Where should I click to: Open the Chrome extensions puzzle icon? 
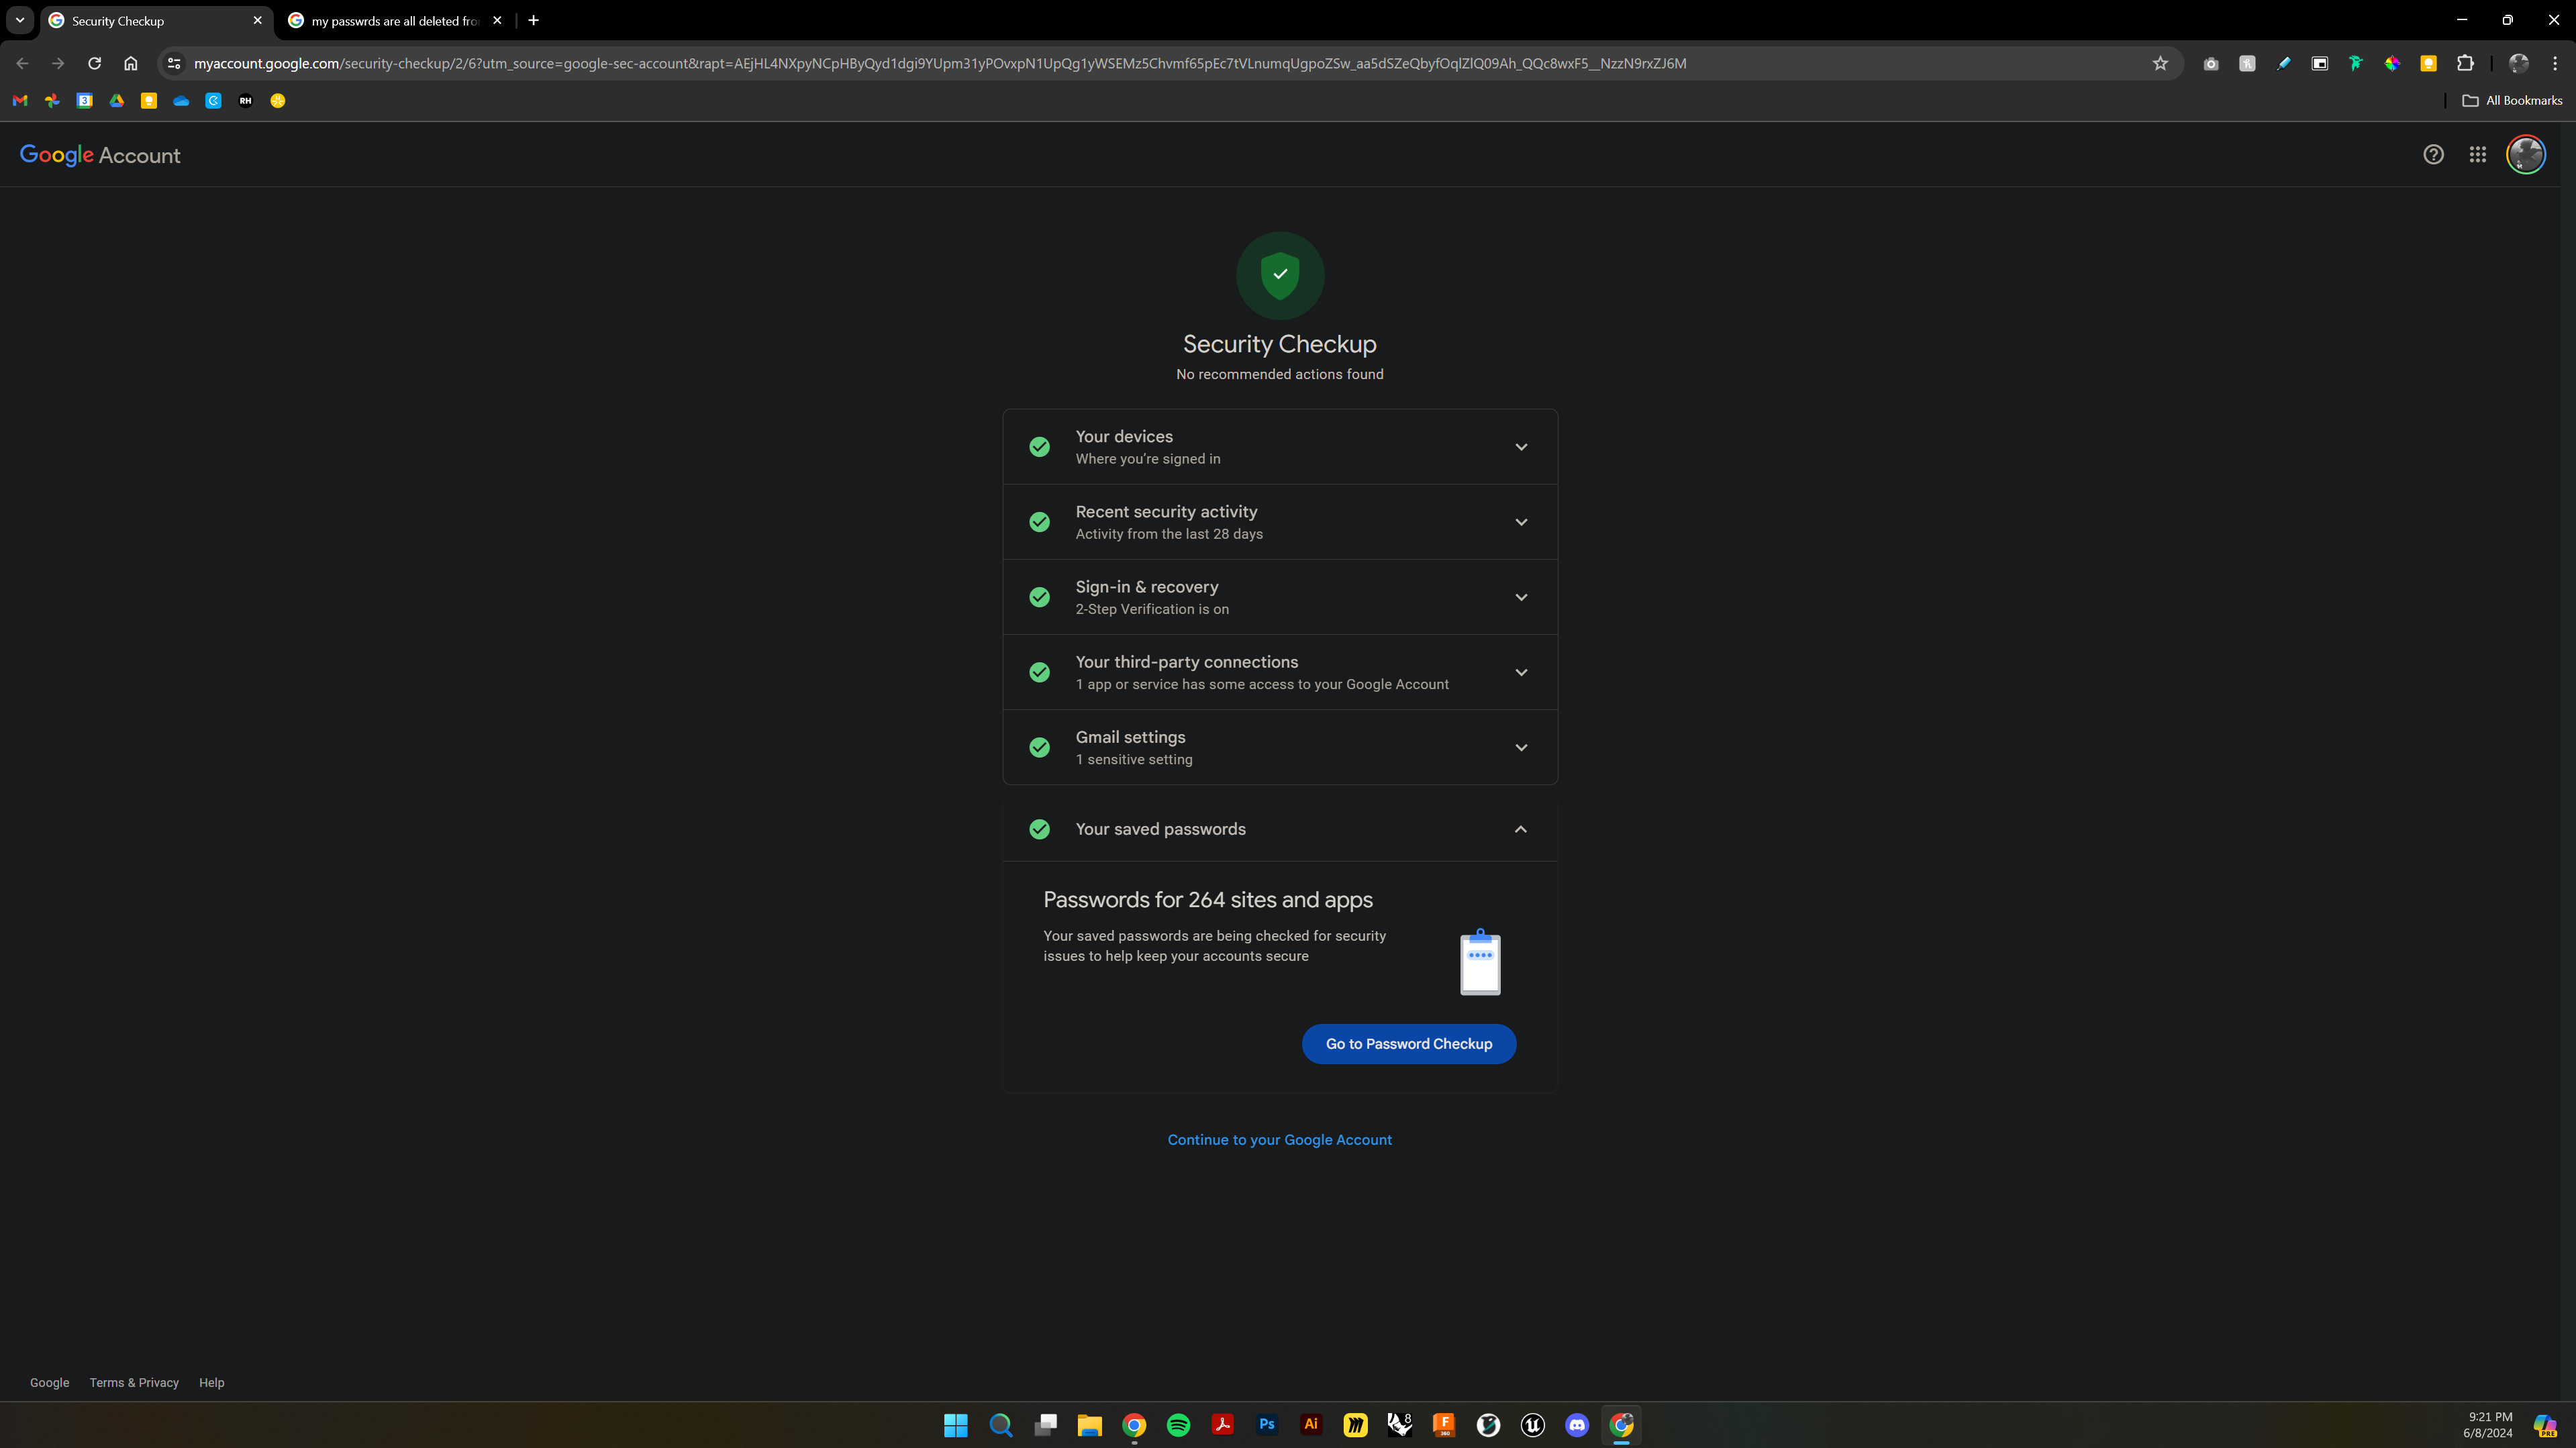click(2465, 63)
